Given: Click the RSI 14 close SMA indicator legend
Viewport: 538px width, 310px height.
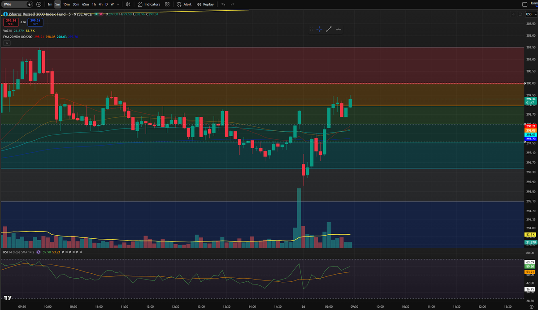Looking at the screenshot, I should coord(18,252).
